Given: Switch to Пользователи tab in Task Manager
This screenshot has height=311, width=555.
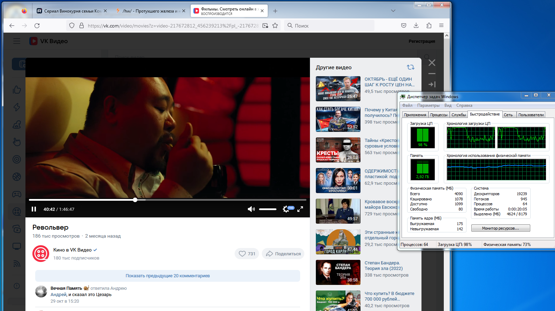Looking at the screenshot, I should [531, 115].
